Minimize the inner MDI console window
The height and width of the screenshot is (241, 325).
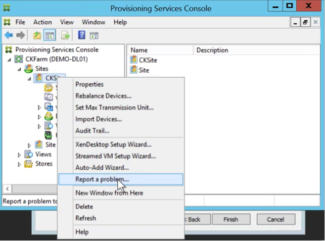click(x=295, y=22)
